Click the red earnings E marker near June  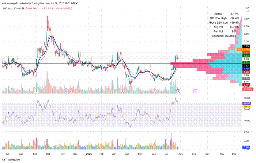tap(154, 91)
